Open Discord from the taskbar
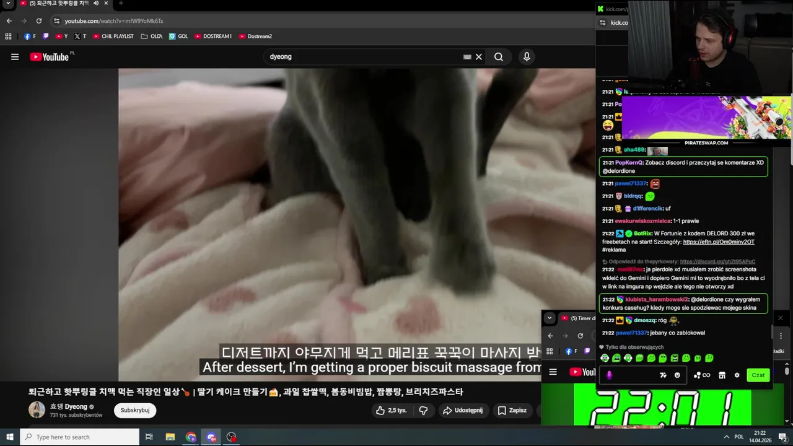793x446 pixels. point(211,437)
